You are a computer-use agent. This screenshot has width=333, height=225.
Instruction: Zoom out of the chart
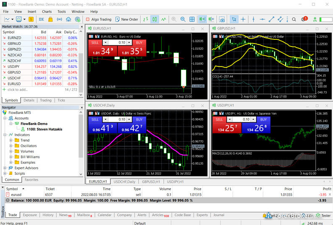pyautogui.click(x=183, y=19)
